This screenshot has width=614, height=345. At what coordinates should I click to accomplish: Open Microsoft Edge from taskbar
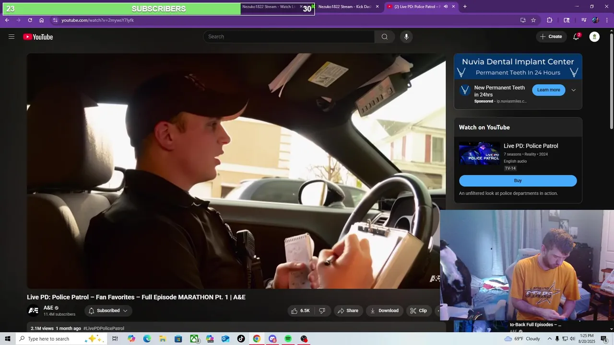click(x=147, y=339)
